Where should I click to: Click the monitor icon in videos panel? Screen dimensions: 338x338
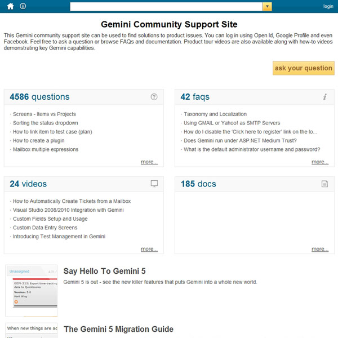[154, 184]
